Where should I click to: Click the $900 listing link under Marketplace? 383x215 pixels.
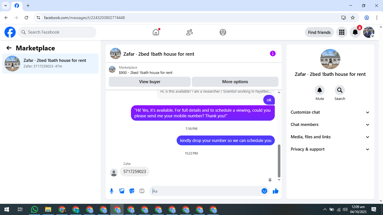pos(146,73)
